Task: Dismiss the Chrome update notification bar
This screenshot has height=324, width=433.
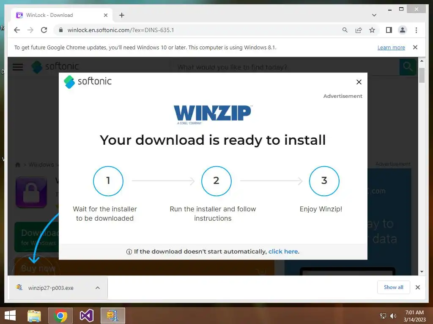Action: click(x=415, y=47)
